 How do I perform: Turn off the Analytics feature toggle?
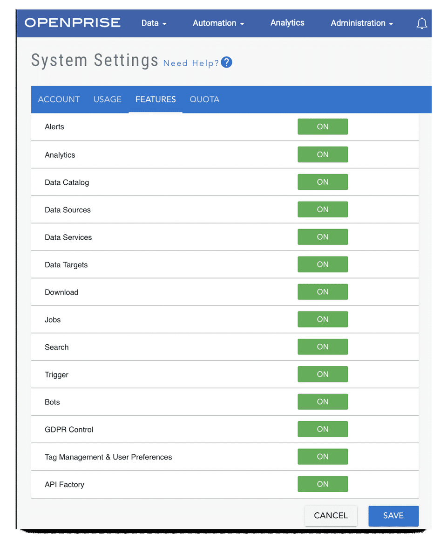click(x=323, y=154)
